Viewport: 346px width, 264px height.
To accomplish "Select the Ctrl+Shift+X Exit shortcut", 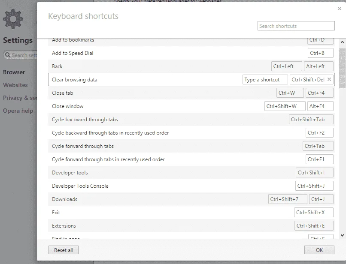I will pyautogui.click(x=313, y=213).
